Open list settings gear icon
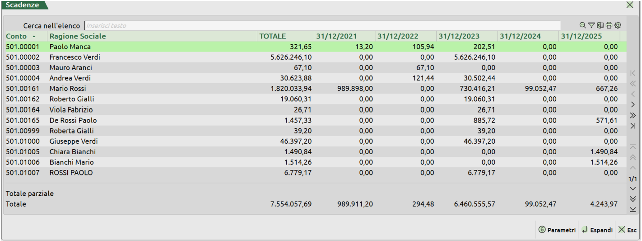The height and width of the screenshot is (241, 642). click(618, 25)
